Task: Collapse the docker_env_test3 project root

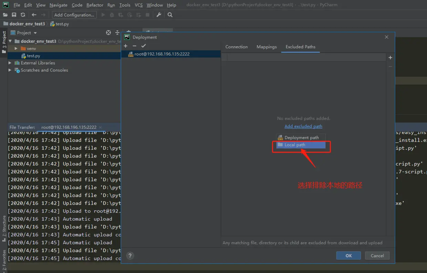Action: point(10,41)
